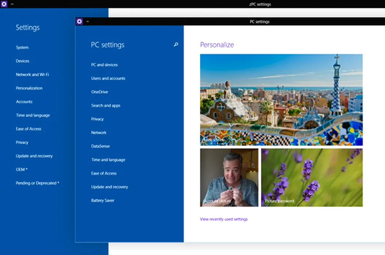
Task: Click the gear icon of PC settings window
Action: [79, 21]
